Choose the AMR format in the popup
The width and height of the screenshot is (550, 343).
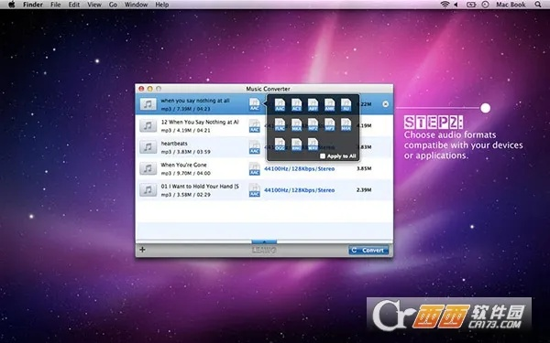(329, 104)
